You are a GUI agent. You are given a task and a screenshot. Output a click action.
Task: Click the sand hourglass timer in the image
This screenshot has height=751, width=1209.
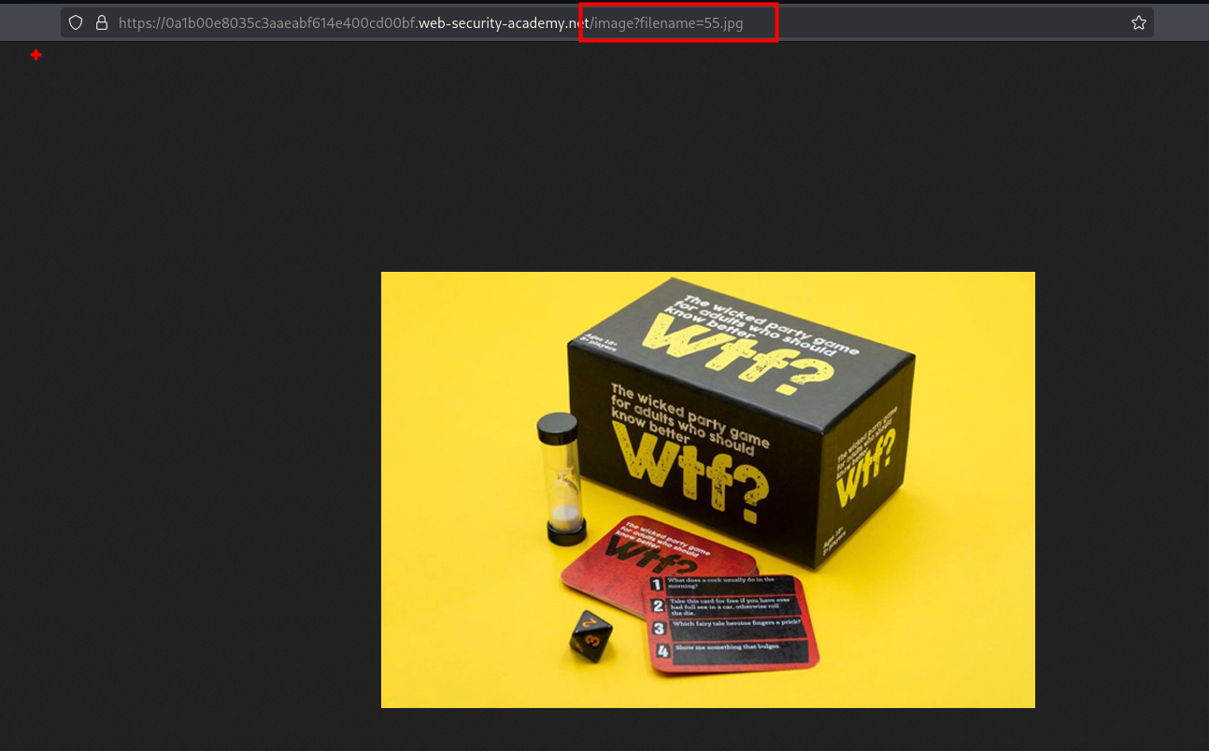pos(560,479)
